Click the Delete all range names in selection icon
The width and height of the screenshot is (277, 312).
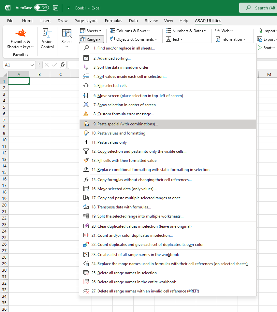(86, 273)
